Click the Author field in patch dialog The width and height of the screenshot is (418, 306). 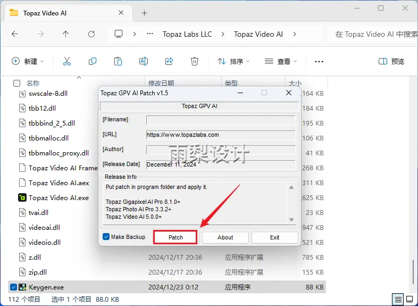pyautogui.click(x=221, y=150)
